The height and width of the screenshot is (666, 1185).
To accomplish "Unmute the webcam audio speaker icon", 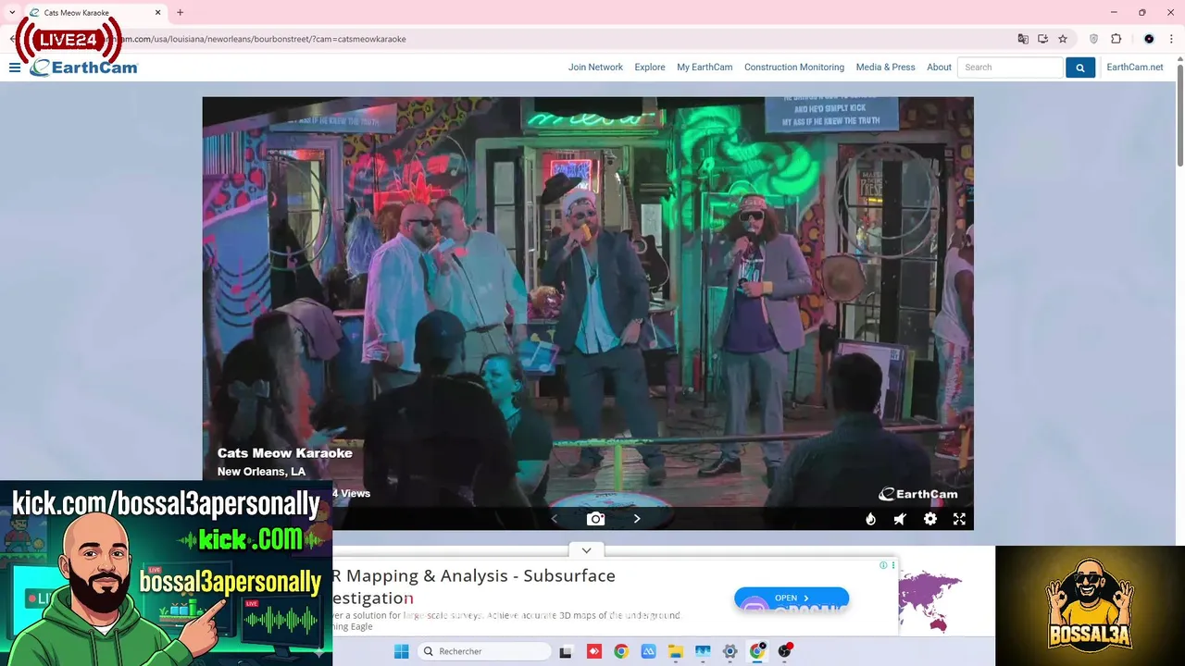I will [x=900, y=519].
